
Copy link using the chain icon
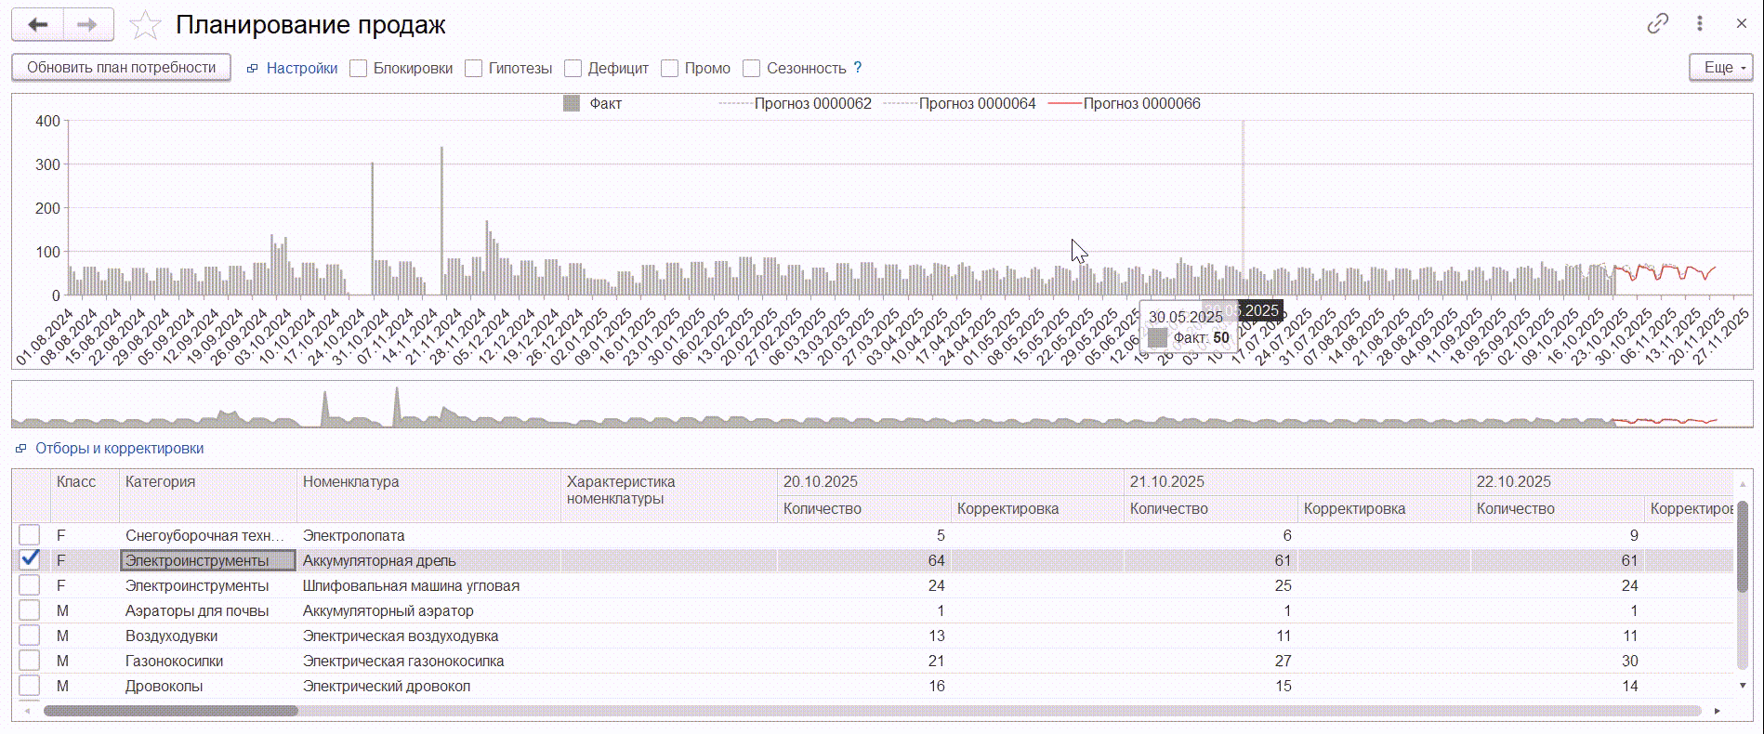click(x=1657, y=24)
